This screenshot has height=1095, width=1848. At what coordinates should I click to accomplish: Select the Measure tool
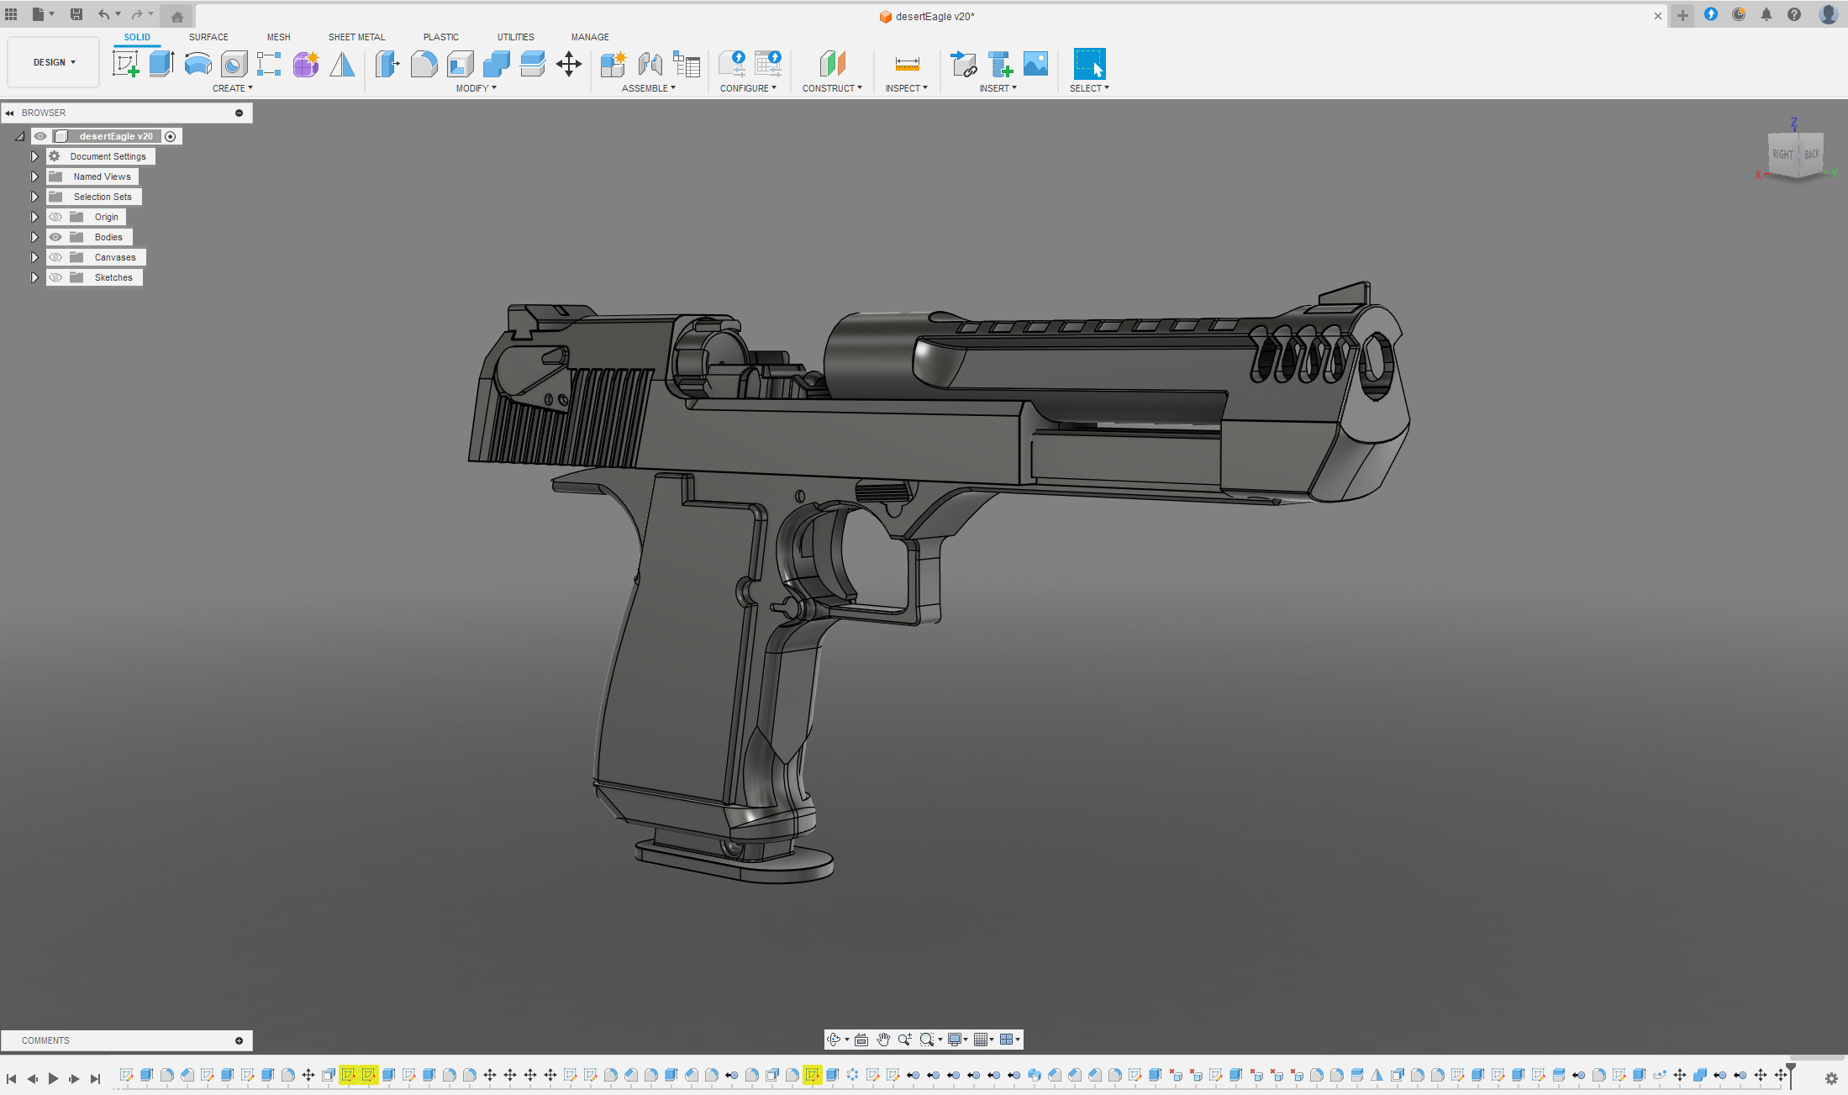(907, 64)
